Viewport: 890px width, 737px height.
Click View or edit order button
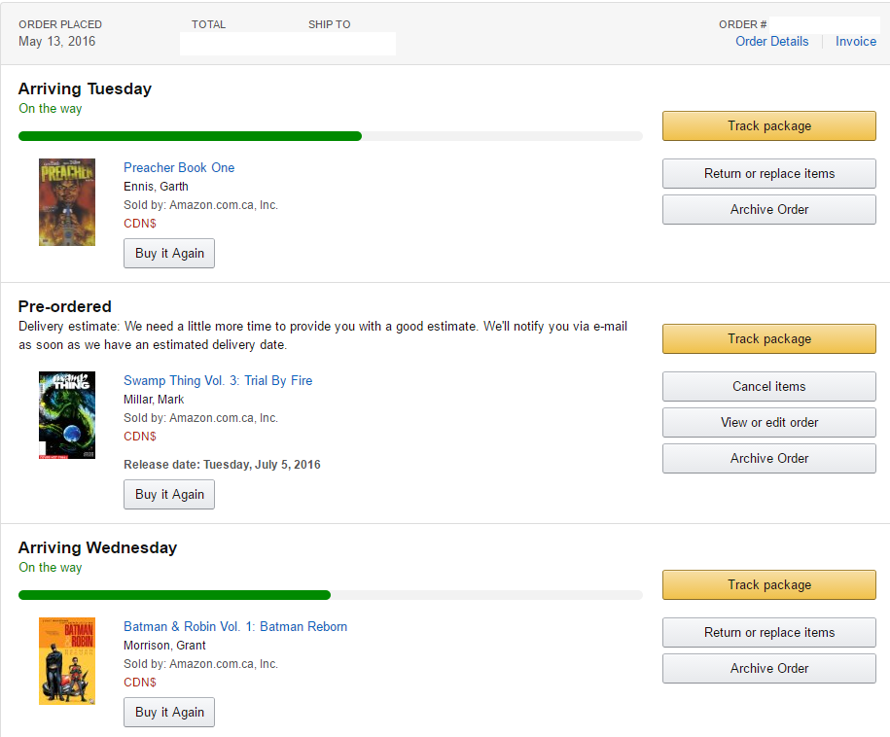pyautogui.click(x=768, y=422)
